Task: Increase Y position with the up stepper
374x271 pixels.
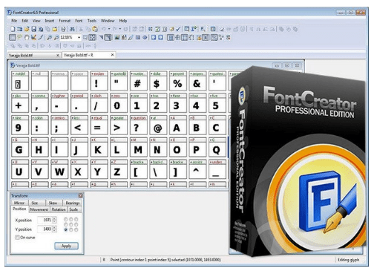Action: (54, 227)
